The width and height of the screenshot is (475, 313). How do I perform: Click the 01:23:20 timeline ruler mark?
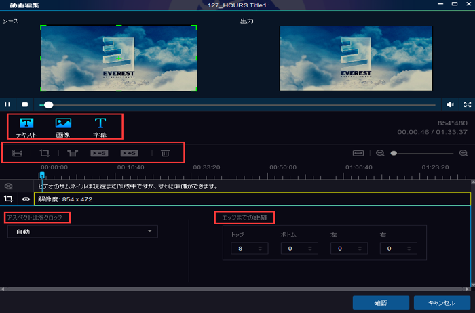click(x=435, y=167)
